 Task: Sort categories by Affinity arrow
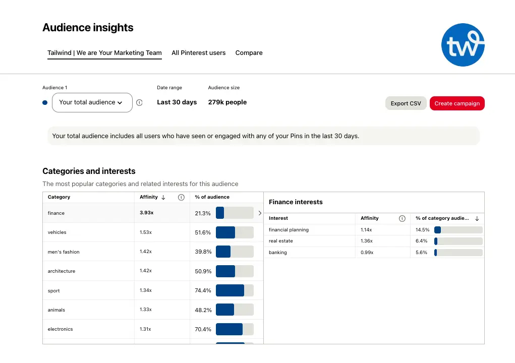click(163, 197)
